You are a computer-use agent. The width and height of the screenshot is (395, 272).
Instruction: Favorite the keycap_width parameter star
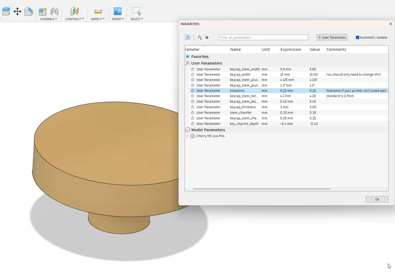click(192, 74)
